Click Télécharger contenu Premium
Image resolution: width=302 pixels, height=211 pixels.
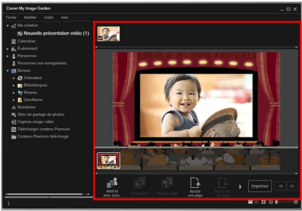pos(44,129)
